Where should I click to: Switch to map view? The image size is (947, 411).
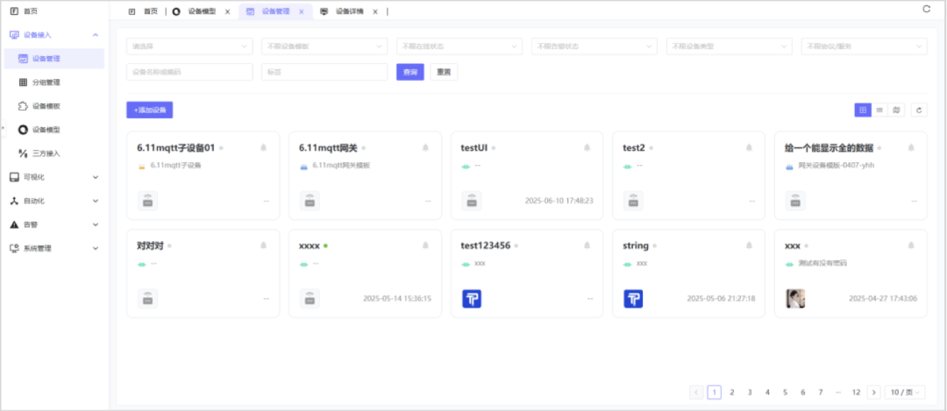pos(895,110)
